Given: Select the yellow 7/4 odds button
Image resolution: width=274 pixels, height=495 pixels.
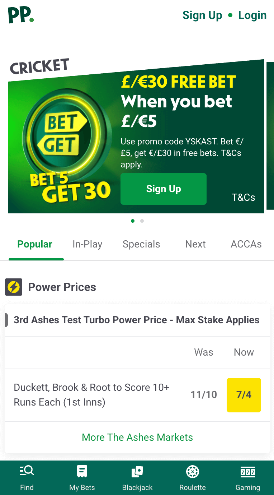Looking at the screenshot, I should [x=244, y=395].
